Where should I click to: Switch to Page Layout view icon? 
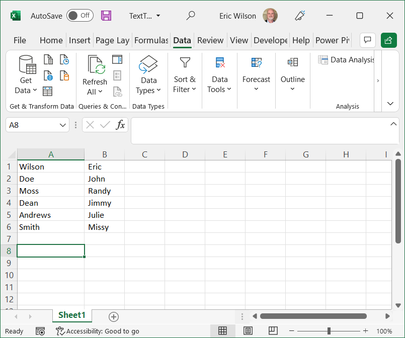[x=248, y=331]
